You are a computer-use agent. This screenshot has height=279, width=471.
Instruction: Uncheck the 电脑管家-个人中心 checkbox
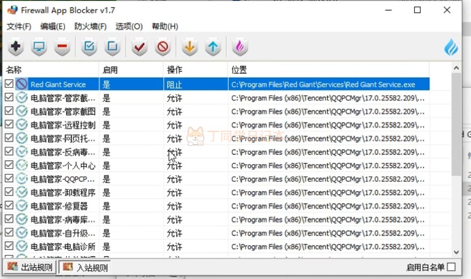click(x=9, y=165)
